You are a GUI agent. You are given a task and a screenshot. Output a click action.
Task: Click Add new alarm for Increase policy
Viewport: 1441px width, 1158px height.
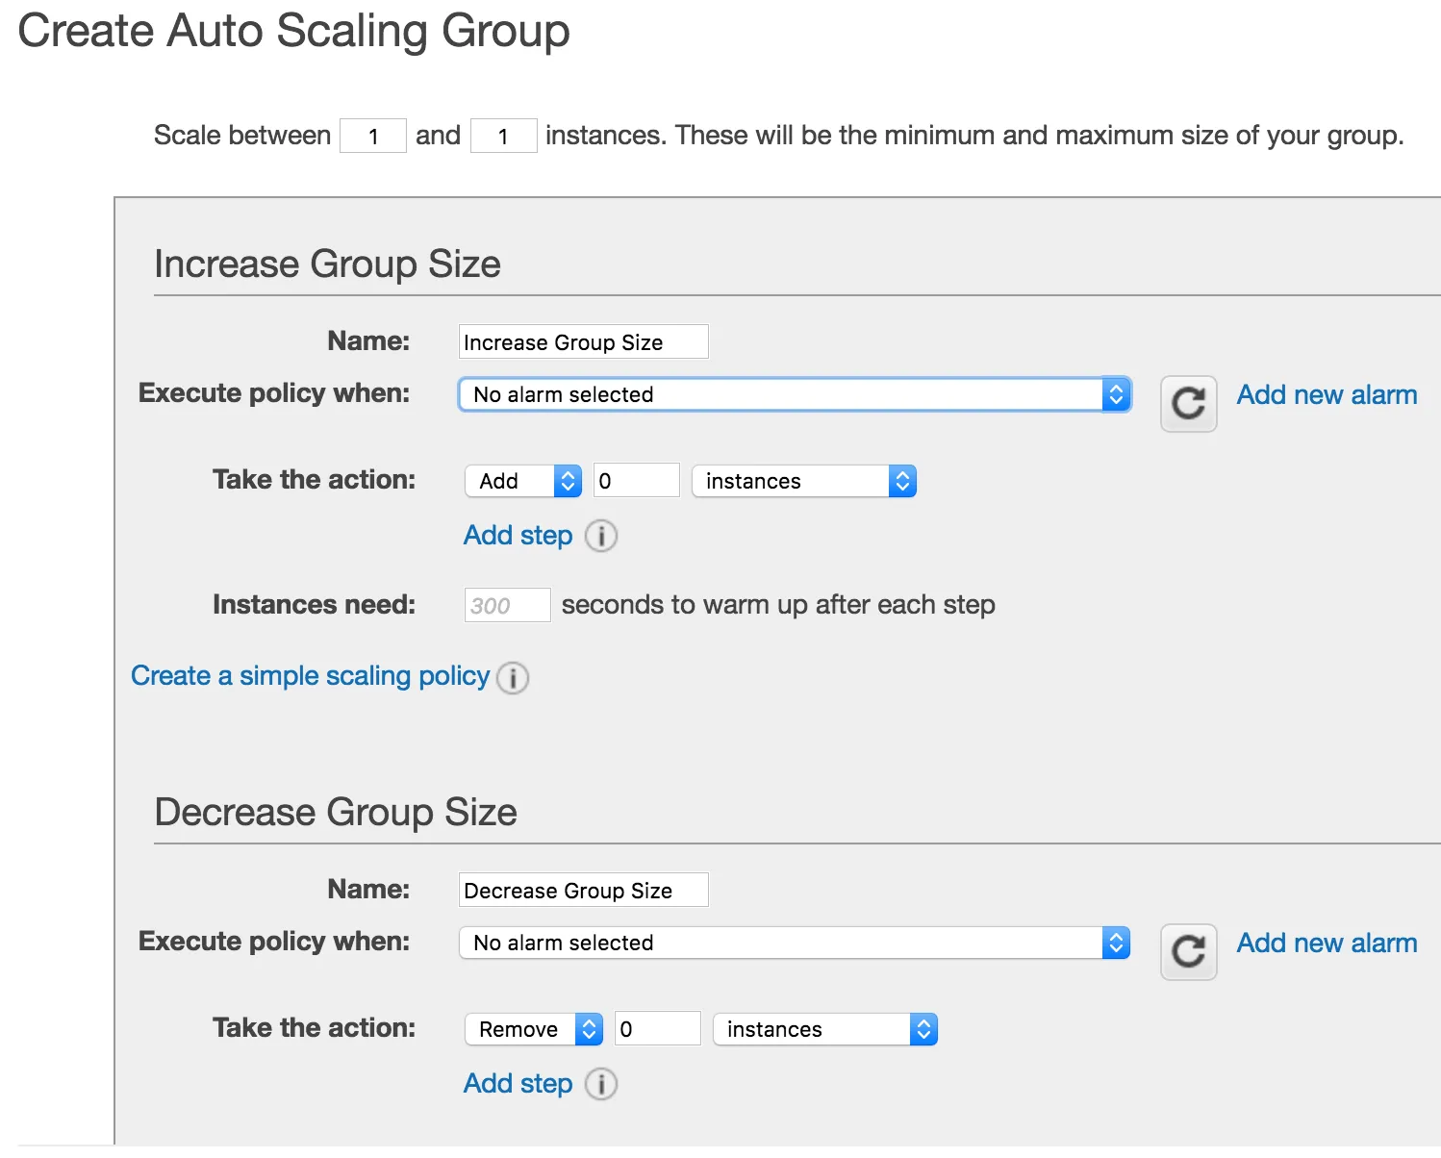point(1327,394)
